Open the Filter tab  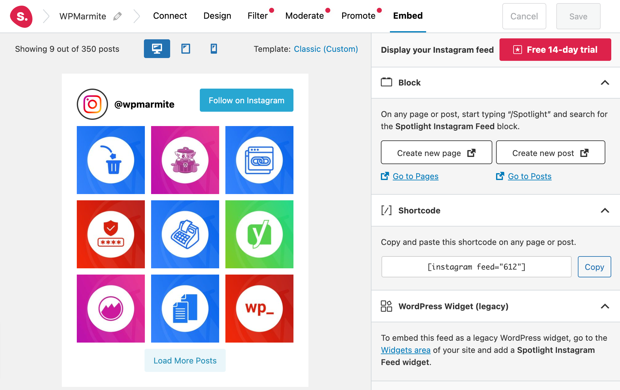pos(258,16)
